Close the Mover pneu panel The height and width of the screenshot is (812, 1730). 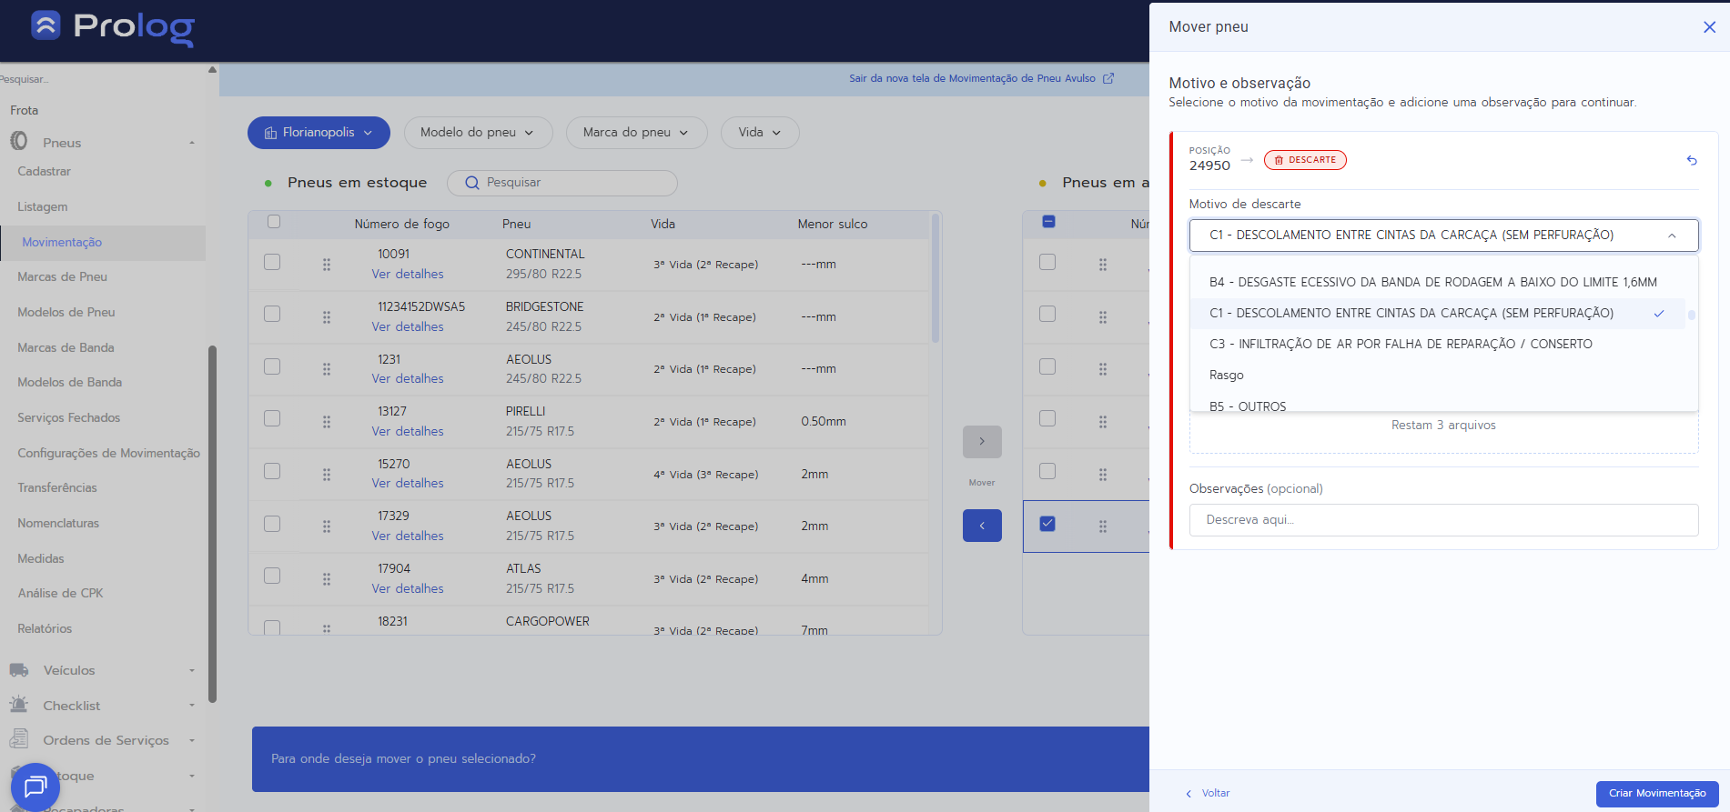click(1709, 27)
